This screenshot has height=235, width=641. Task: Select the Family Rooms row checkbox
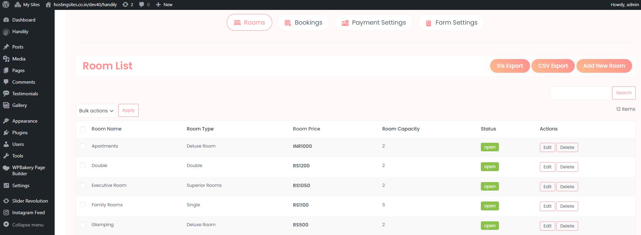click(x=83, y=205)
